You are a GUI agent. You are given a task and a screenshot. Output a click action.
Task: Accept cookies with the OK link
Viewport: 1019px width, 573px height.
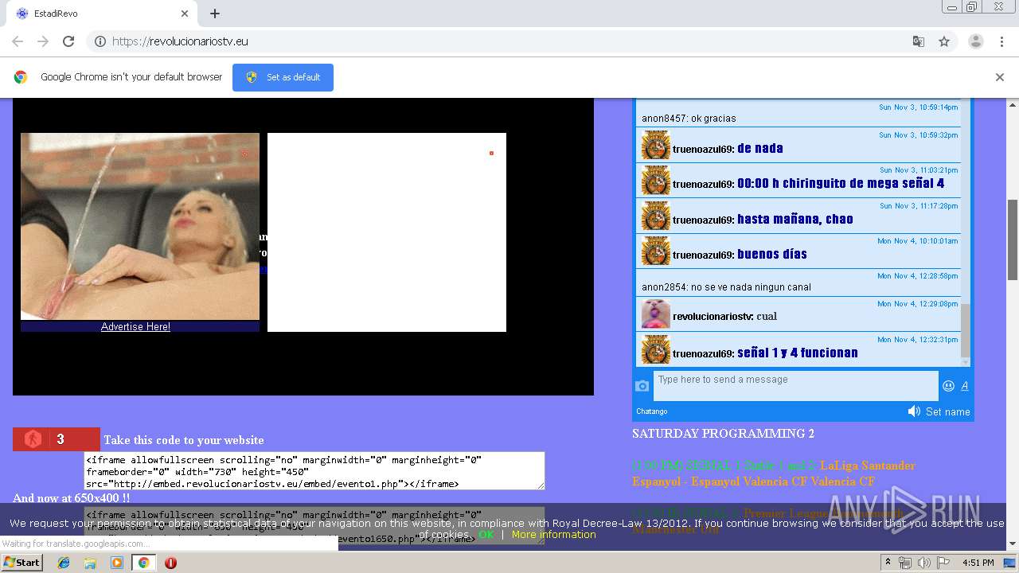point(486,535)
